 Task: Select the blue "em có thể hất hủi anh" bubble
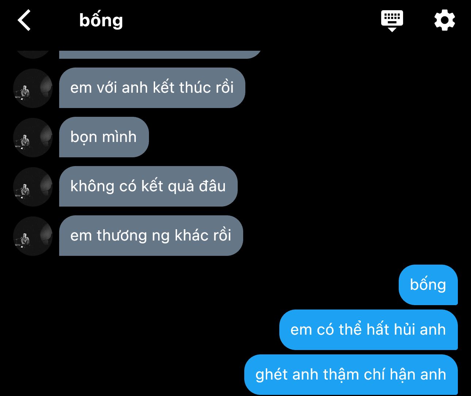click(x=368, y=330)
